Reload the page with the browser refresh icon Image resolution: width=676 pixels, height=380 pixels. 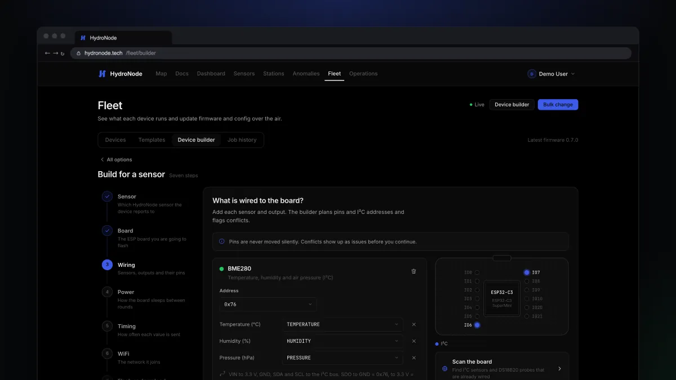click(x=63, y=53)
